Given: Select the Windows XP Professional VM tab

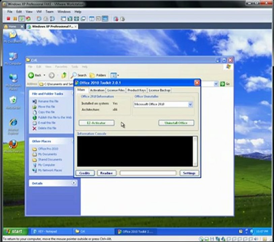Looking at the screenshot, I should click(52, 27).
